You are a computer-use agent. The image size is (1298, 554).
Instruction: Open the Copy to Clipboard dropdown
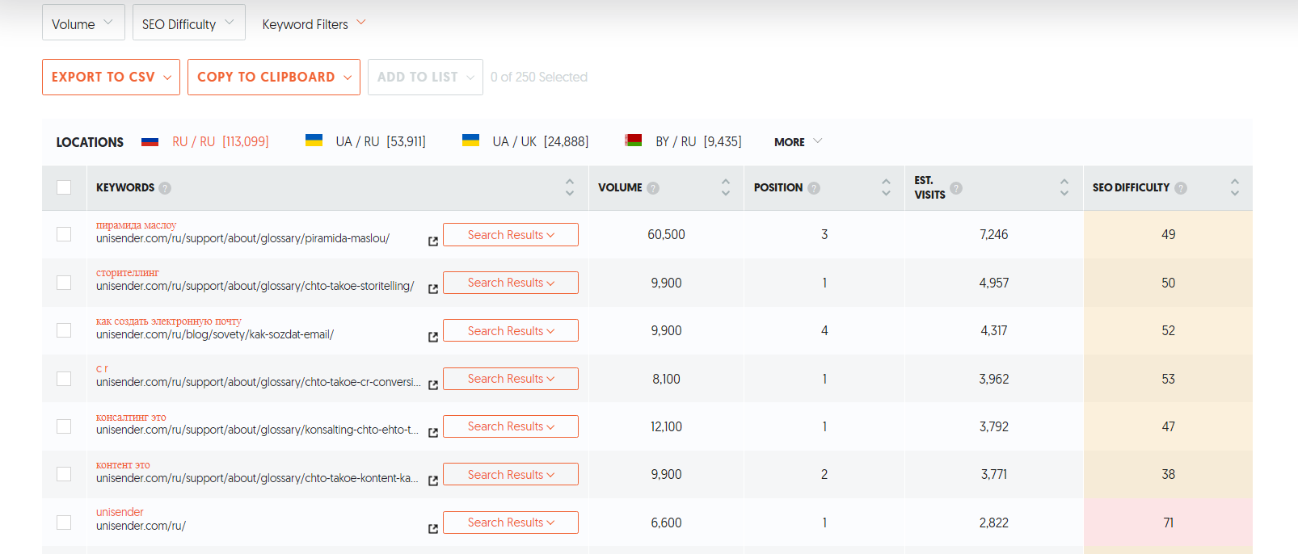coord(274,77)
